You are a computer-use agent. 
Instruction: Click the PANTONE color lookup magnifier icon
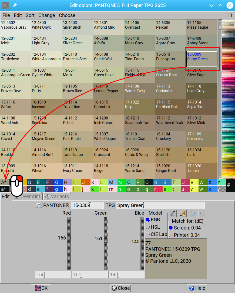pos(39,205)
